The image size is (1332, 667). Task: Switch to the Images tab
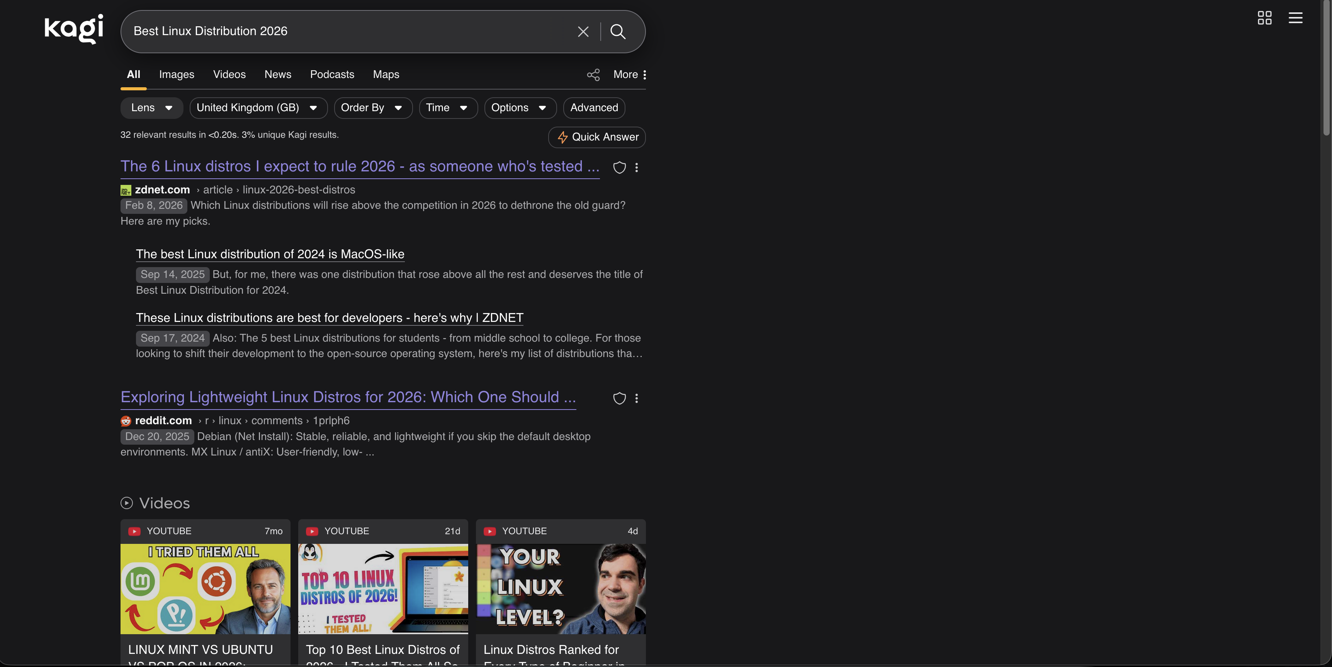pos(176,74)
